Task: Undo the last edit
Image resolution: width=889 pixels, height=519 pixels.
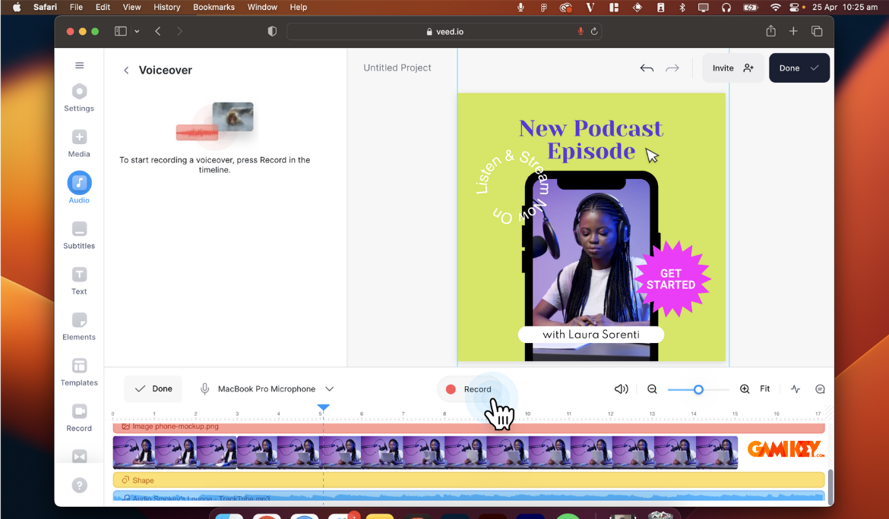Action: 647,68
